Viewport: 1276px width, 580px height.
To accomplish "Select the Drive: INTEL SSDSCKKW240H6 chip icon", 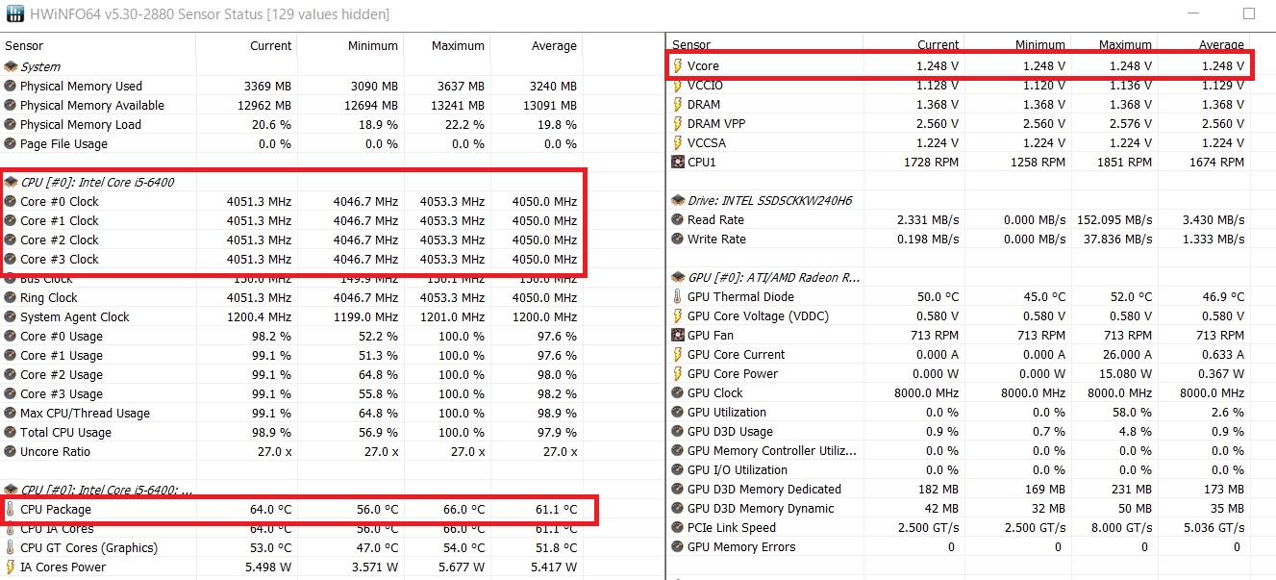I will click(x=678, y=200).
